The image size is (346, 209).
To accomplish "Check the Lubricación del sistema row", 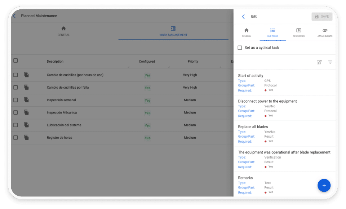I will coord(15,125).
